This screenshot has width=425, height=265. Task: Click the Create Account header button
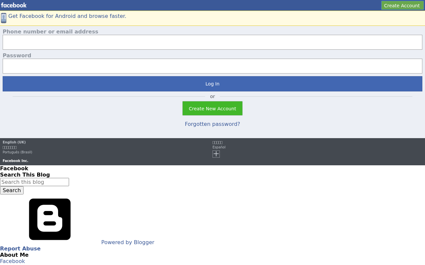pos(402,6)
